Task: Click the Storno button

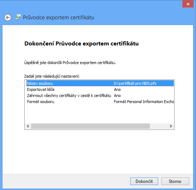Action: tap(175, 181)
